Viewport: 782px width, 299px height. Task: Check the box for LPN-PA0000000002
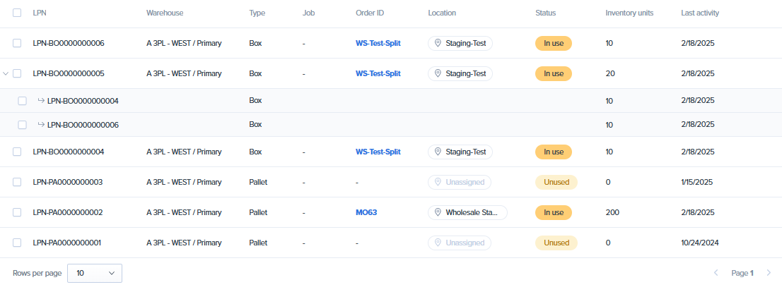[17, 212]
